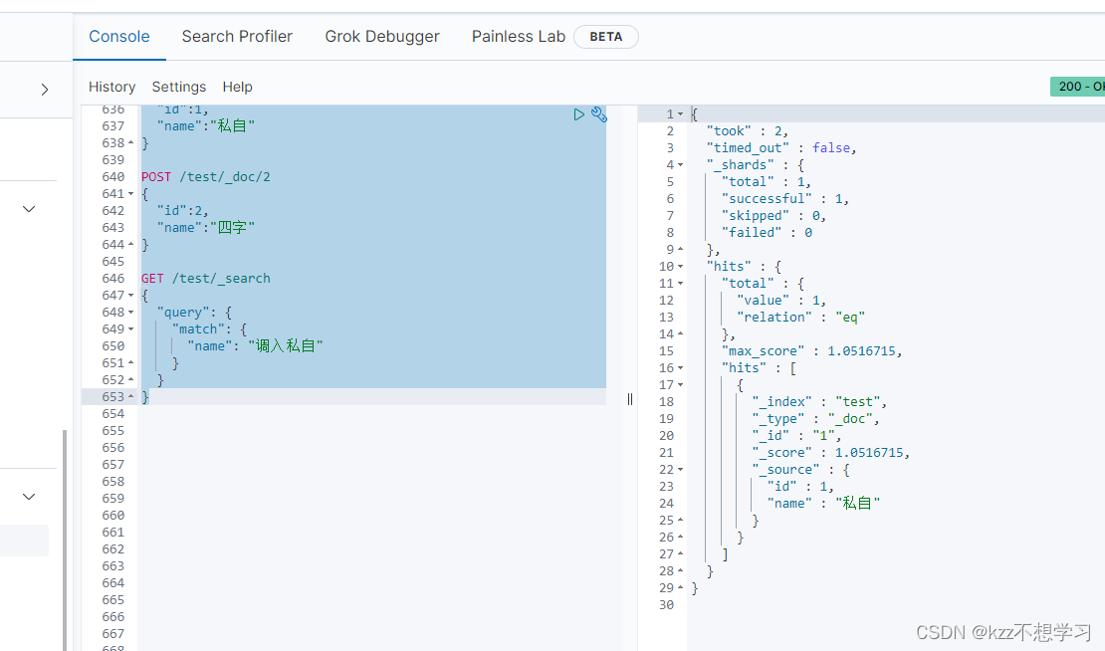The width and height of the screenshot is (1105, 651).
Task: Click the "POST /test/_doc/2" request line
Action: [206, 177]
